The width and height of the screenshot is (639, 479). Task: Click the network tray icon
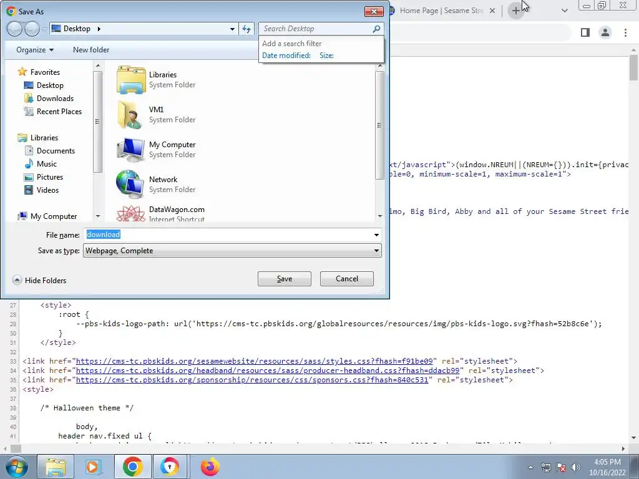tap(546, 467)
